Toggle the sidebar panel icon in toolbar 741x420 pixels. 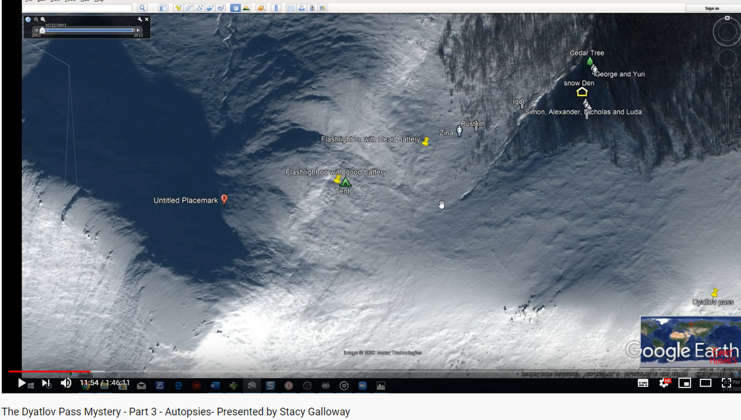(x=163, y=8)
